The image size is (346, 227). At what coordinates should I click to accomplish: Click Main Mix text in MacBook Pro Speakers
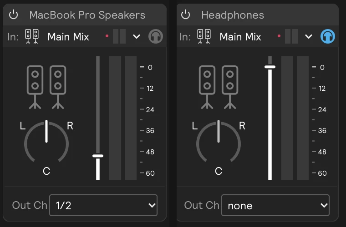click(x=68, y=37)
